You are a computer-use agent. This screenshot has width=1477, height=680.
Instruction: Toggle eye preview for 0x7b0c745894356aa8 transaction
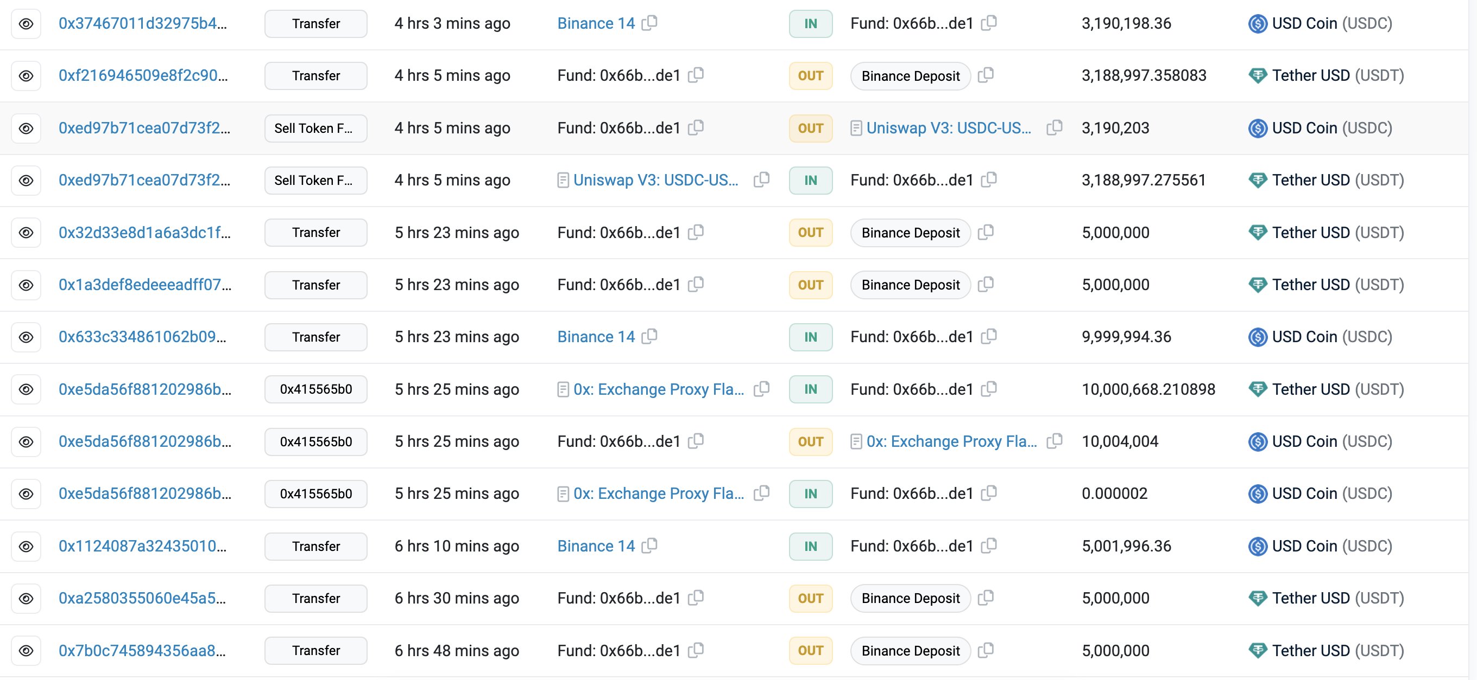26,651
